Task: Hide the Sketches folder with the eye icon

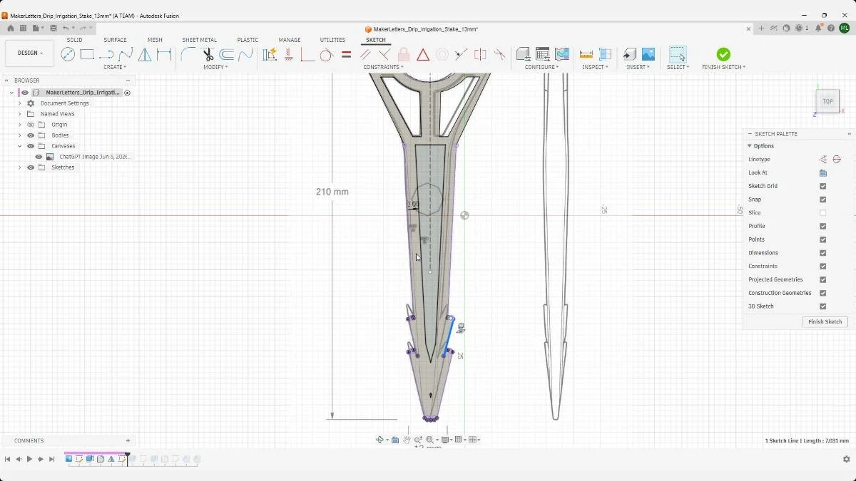Action: click(x=31, y=167)
